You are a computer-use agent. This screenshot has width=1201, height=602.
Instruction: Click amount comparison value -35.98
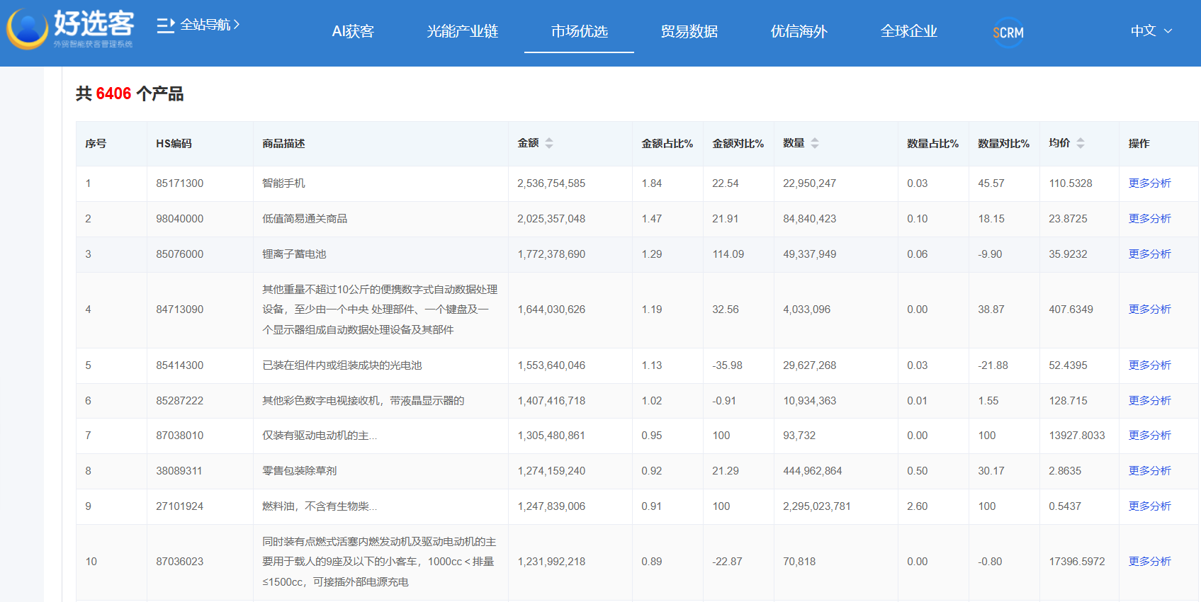click(728, 365)
